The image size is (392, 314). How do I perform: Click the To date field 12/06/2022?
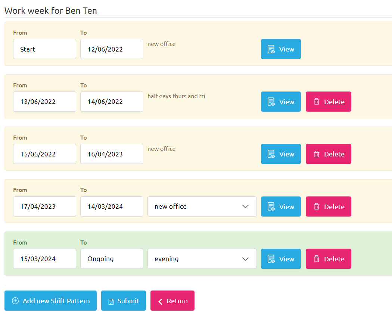click(x=112, y=49)
